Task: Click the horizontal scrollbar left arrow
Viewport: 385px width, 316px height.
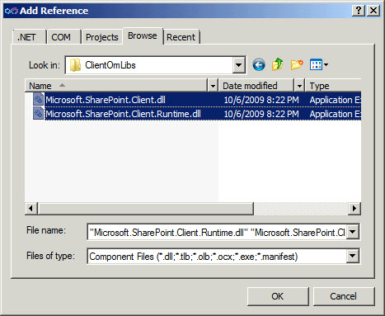Action: pyautogui.click(x=31, y=209)
